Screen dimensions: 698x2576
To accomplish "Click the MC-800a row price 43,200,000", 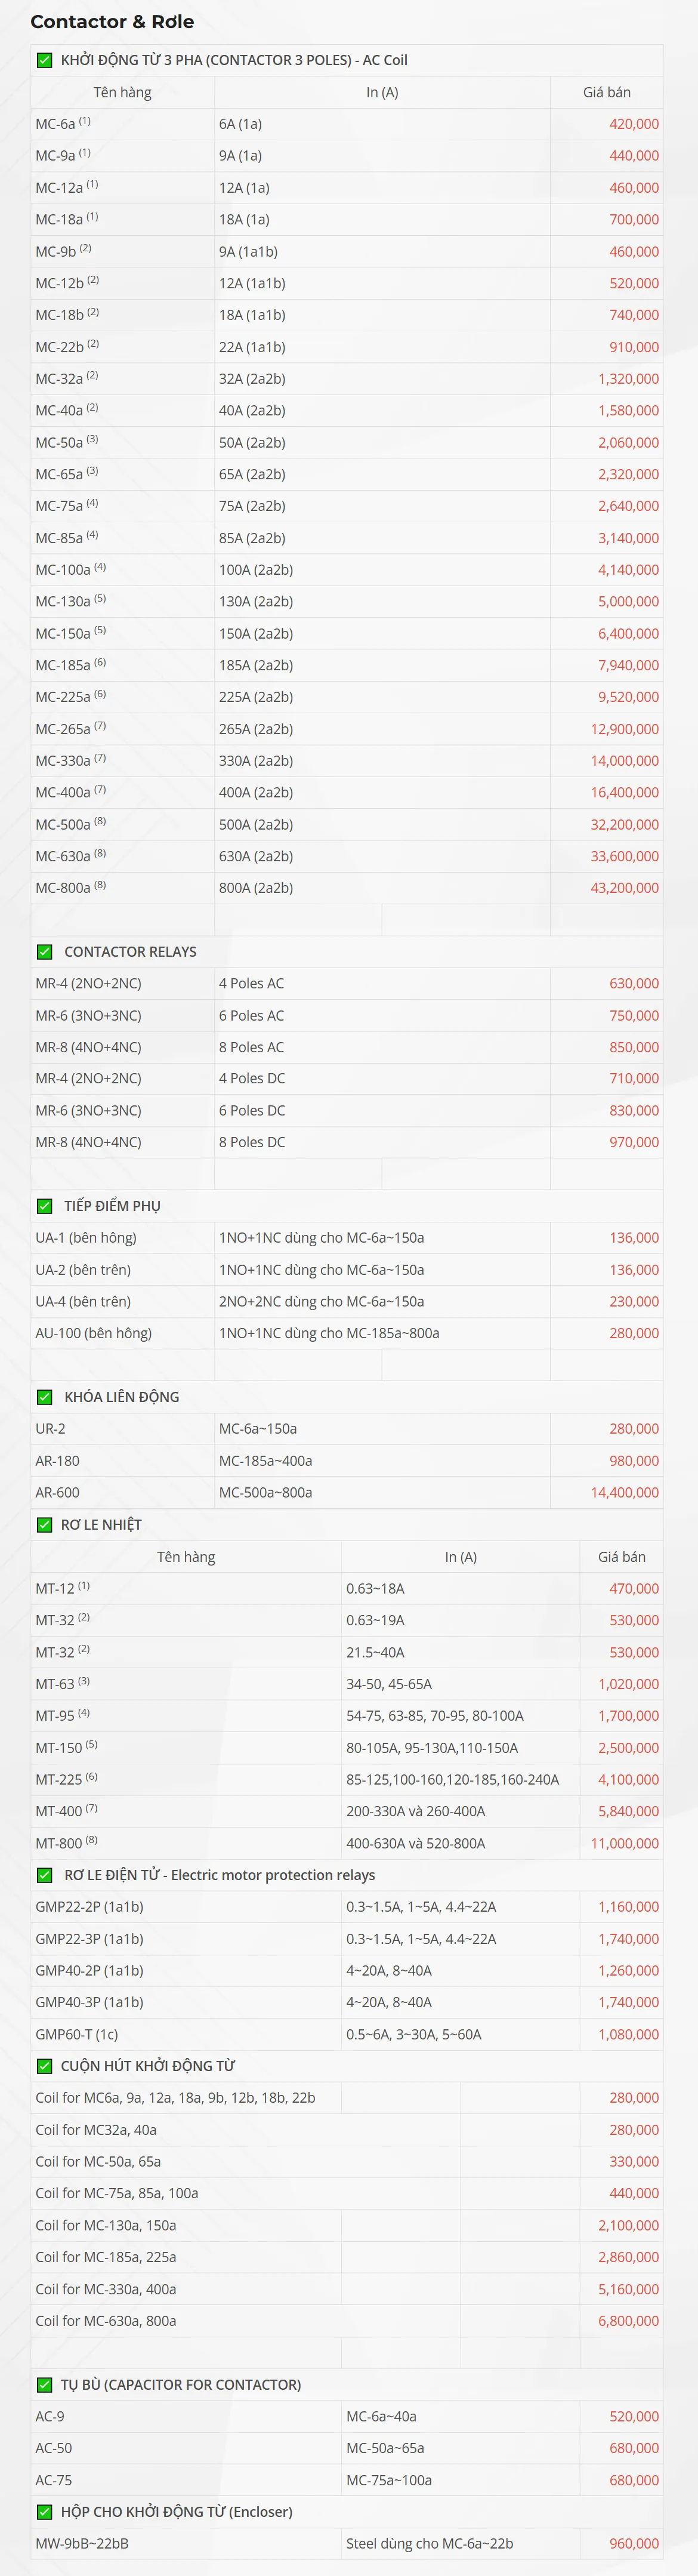I will [x=624, y=888].
